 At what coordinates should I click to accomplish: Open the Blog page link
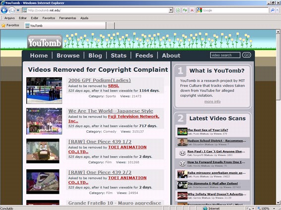[95, 55]
